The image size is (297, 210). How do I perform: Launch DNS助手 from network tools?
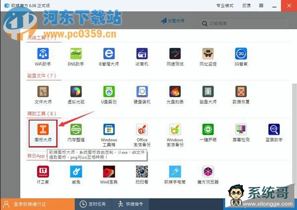(75, 54)
